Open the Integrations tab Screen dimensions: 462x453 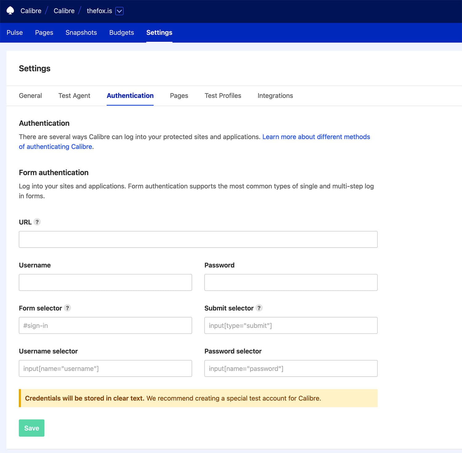pyautogui.click(x=275, y=95)
